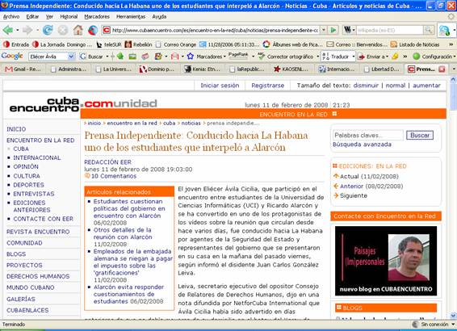The height and width of the screenshot is (331, 457).
Task: Click the browser reload icon
Action: [48, 30]
